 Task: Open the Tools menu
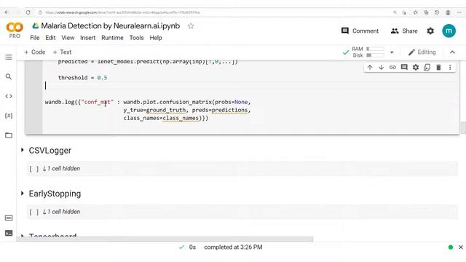tap(136, 38)
